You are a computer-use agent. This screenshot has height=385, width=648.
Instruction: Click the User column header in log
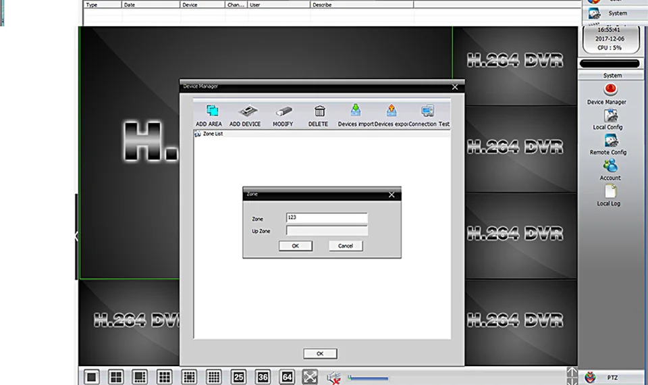point(279,5)
